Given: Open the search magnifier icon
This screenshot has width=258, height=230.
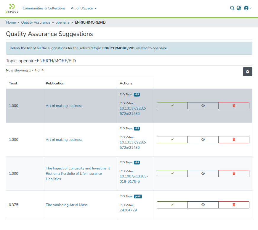Looking at the screenshot, I should (x=232, y=8).
